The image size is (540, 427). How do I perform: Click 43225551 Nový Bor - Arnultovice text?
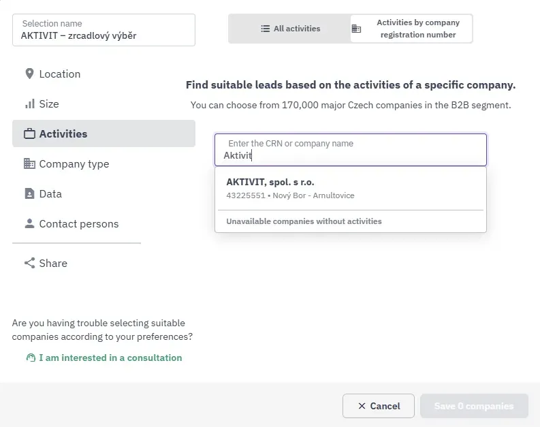click(x=290, y=195)
